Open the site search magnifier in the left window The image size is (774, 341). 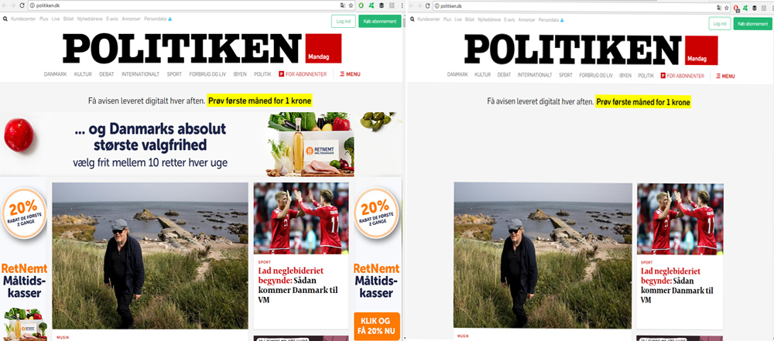5,19
